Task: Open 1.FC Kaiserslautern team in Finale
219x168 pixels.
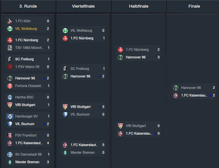Action: (x=194, y=96)
